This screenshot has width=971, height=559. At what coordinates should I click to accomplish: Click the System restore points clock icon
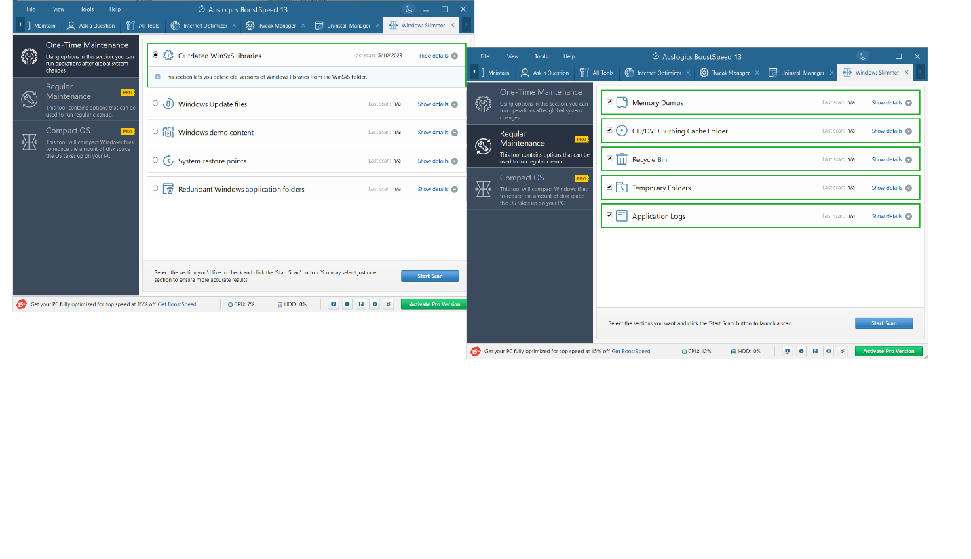click(x=168, y=161)
